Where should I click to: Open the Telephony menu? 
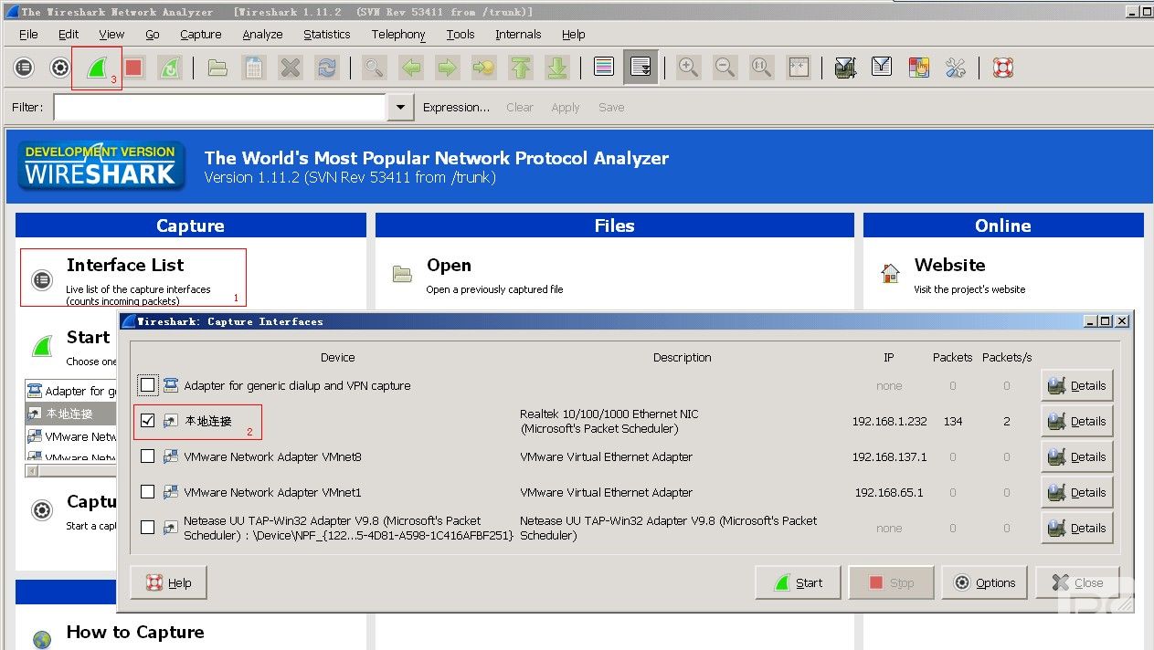(398, 35)
